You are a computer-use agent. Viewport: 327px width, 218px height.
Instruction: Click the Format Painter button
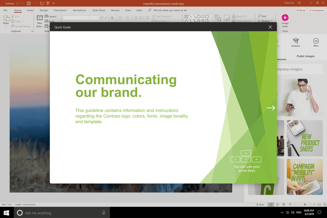tap(21, 26)
